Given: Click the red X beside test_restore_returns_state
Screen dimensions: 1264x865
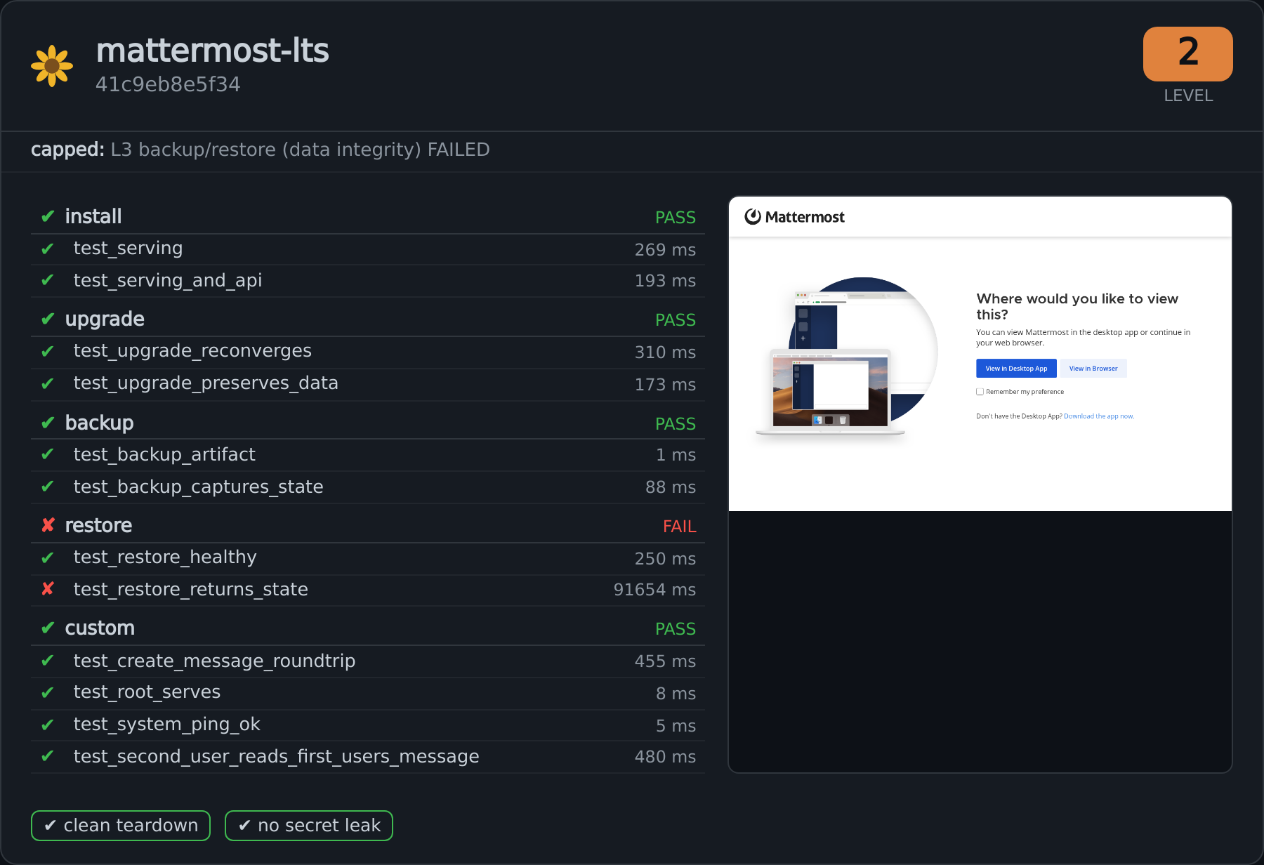Looking at the screenshot, I should coord(48,589).
